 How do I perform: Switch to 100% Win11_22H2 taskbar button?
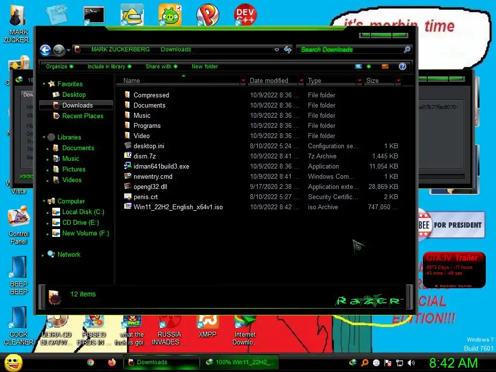[240, 362]
